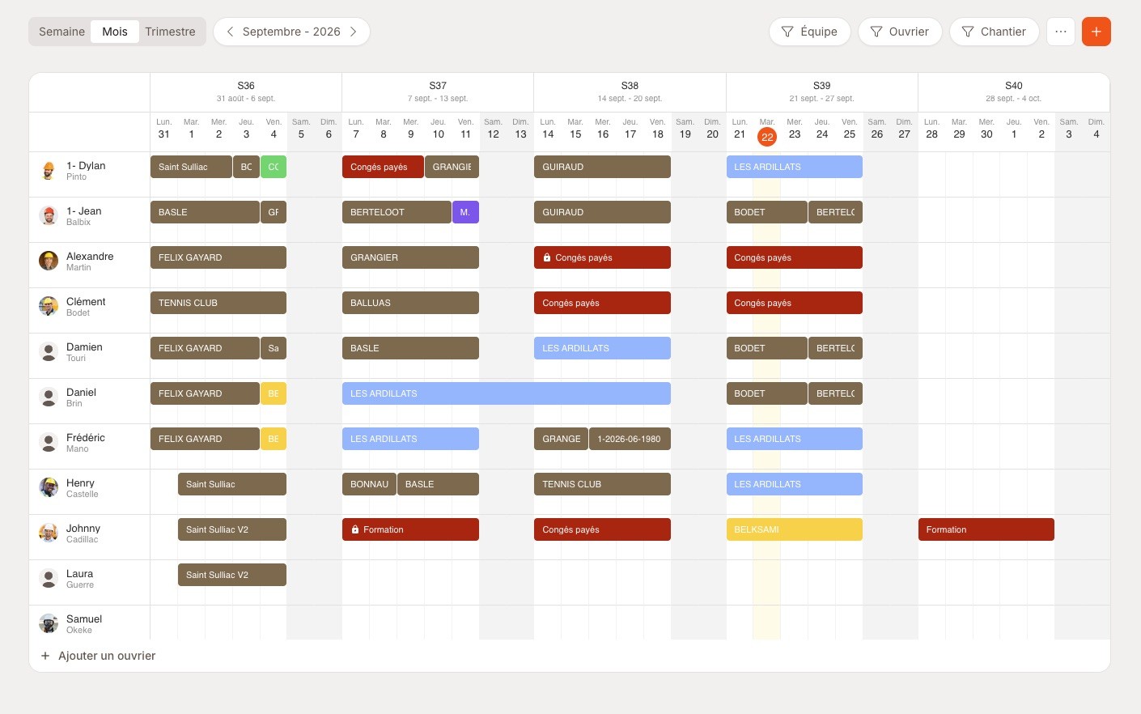The height and width of the screenshot is (714, 1141).
Task: Open Damien's LES ARDILLATS block in S38
Action: click(602, 348)
